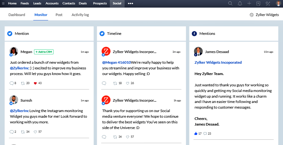This screenshot has height=145, width=283.
Task: Select the Social module tab
Action: click(117, 3)
